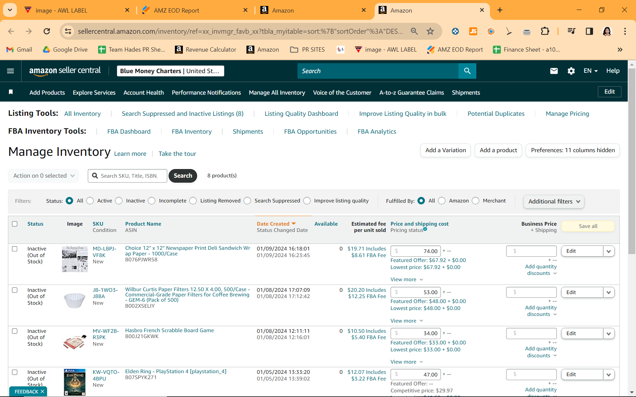The width and height of the screenshot is (636, 397).
Task: Open a new browser tab
Action: (x=500, y=10)
